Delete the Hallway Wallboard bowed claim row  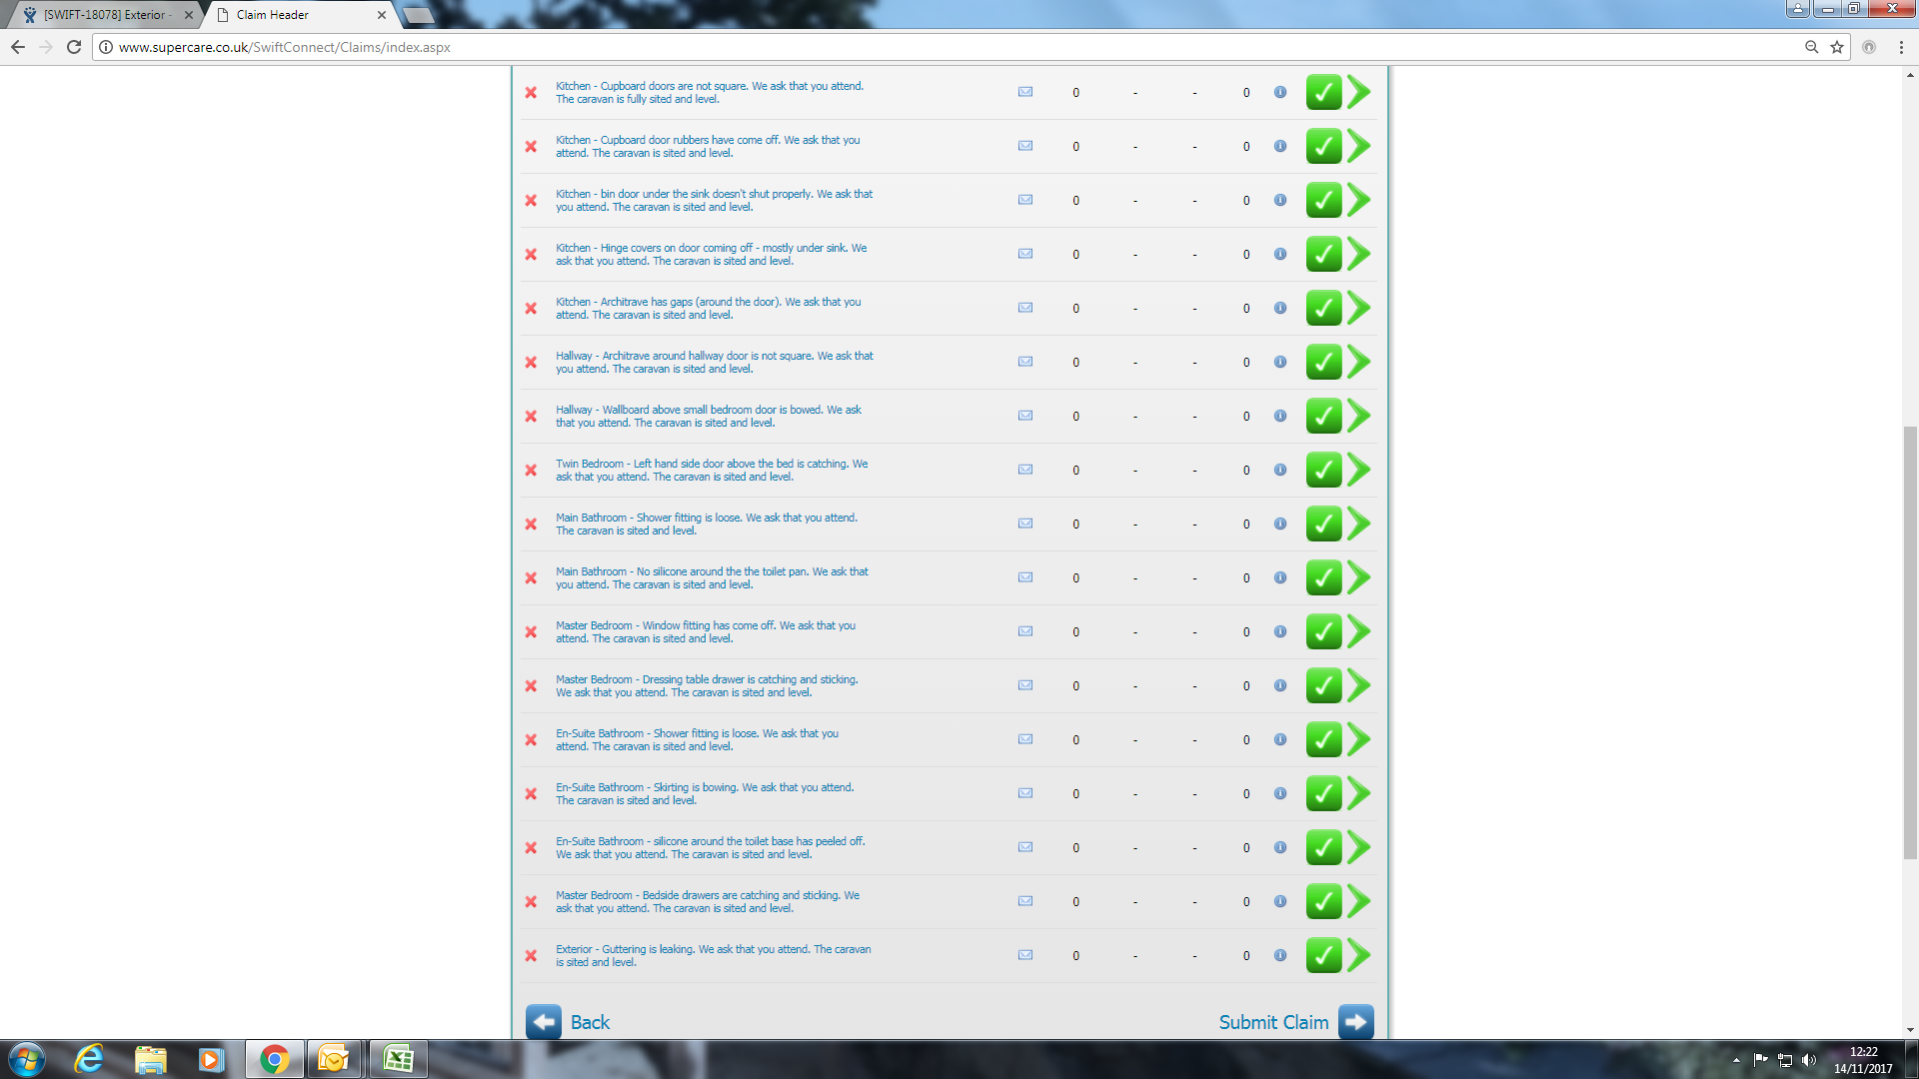click(x=531, y=417)
